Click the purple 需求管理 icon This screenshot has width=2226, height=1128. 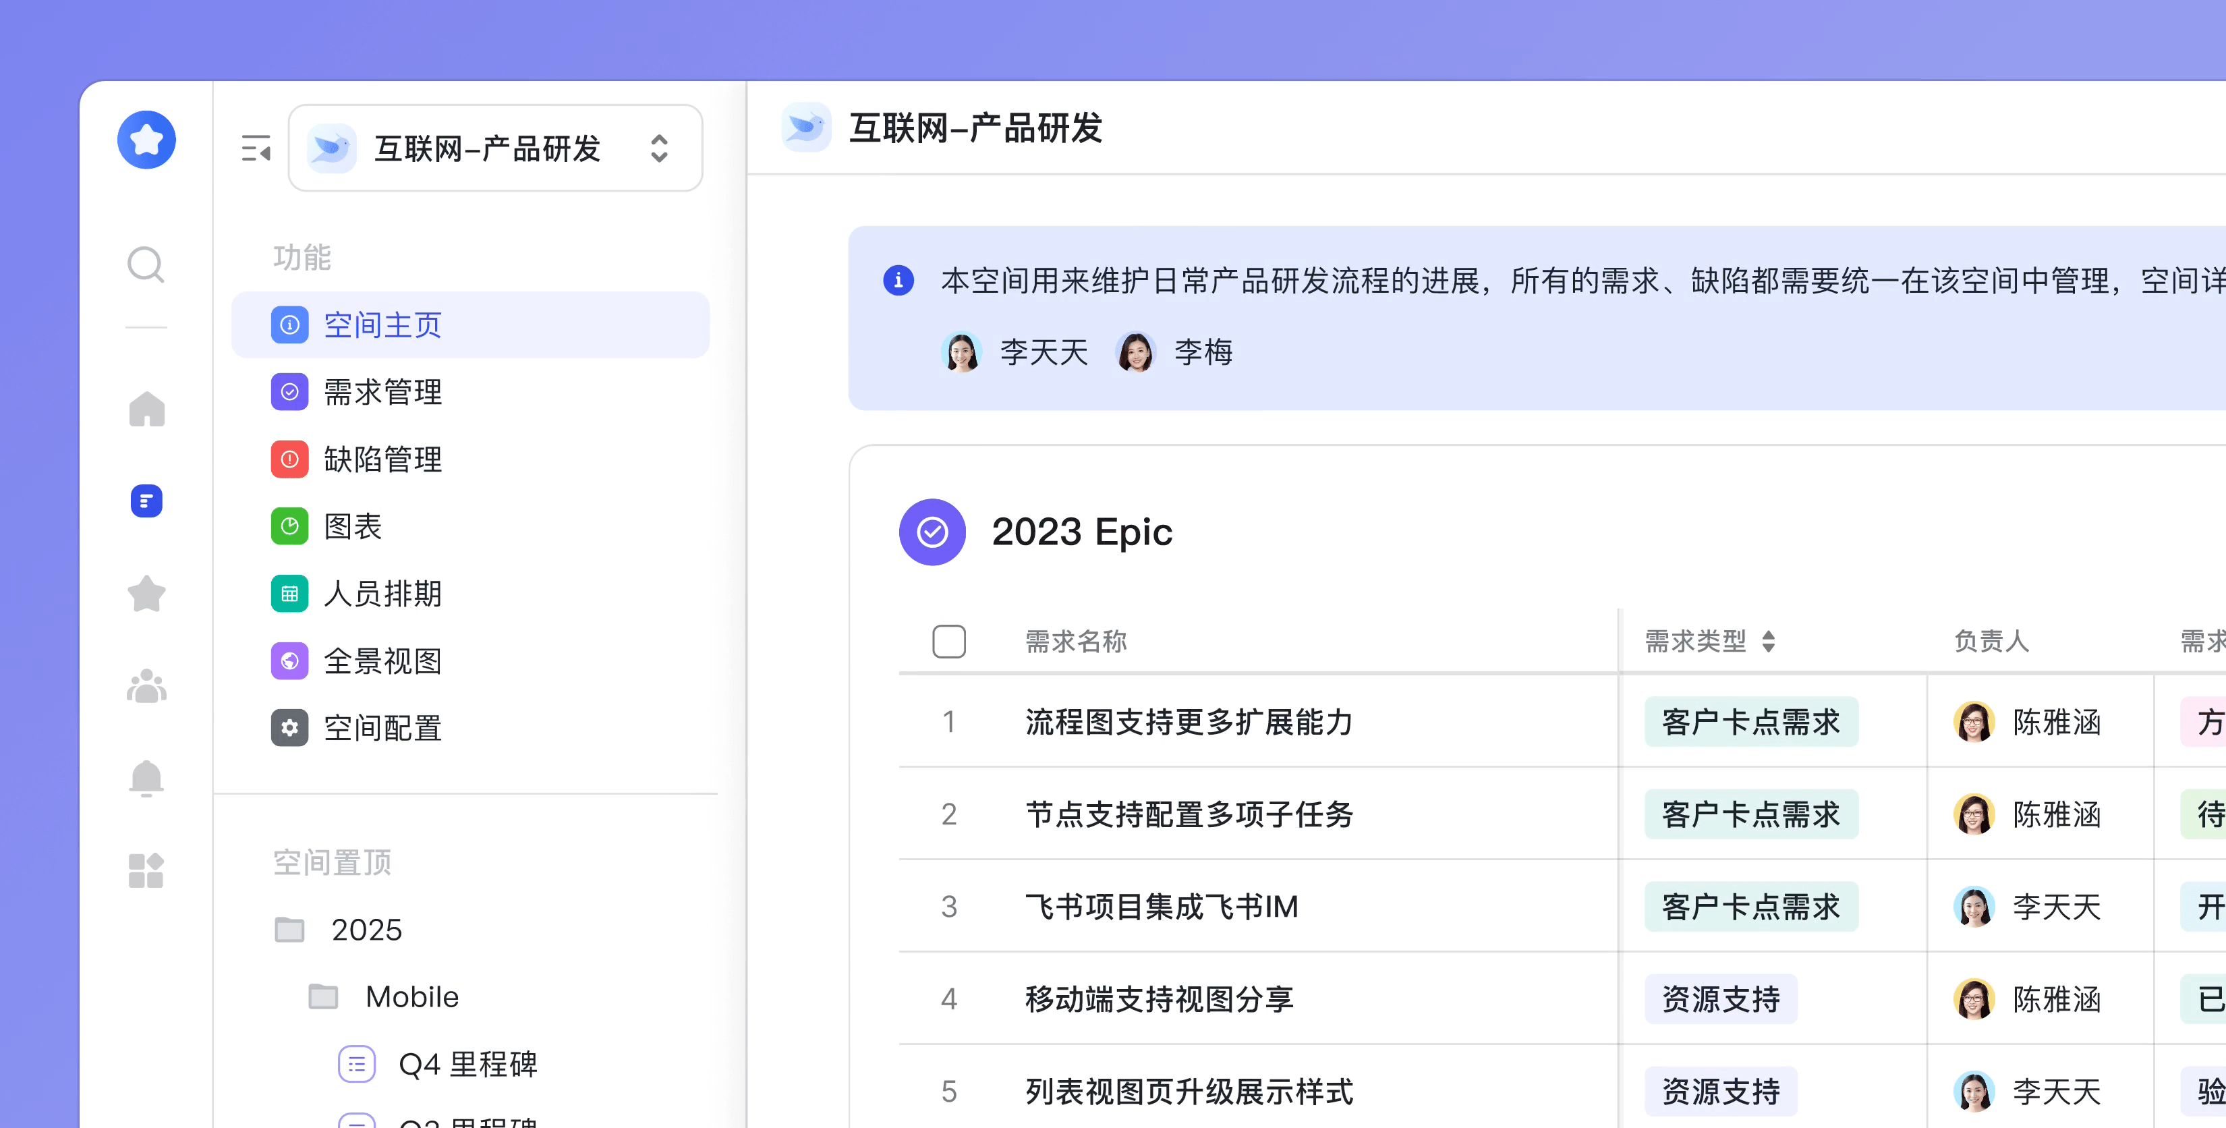(x=289, y=391)
